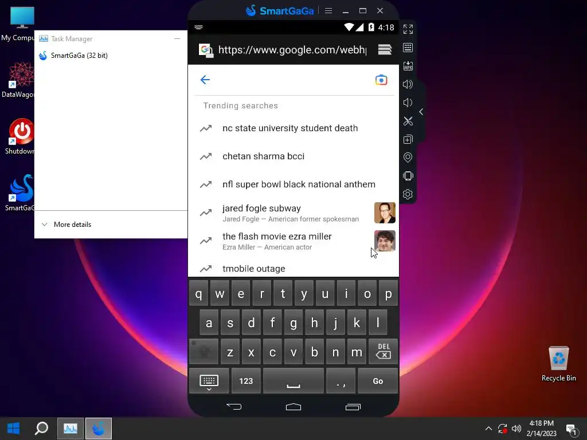Show hidden tray icons chevron

pyautogui.click(x=488, y=429)
